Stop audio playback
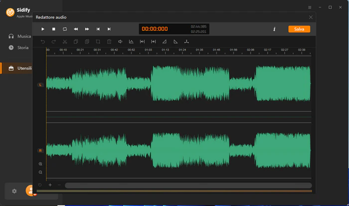This screenshot has height=206, width=349. pyautogui.click(x=54, y=29)
